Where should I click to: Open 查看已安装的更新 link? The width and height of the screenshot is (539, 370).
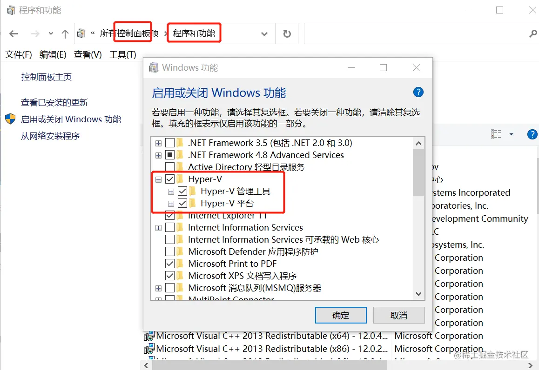[54, 102]
